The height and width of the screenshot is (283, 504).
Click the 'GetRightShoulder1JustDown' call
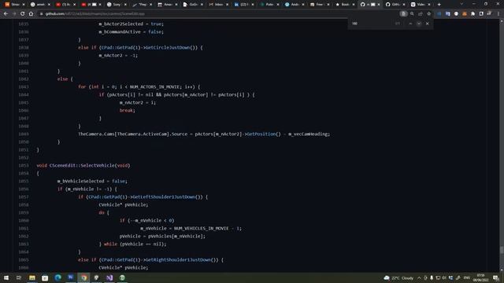pyautogui.click(x=178, y=260)
